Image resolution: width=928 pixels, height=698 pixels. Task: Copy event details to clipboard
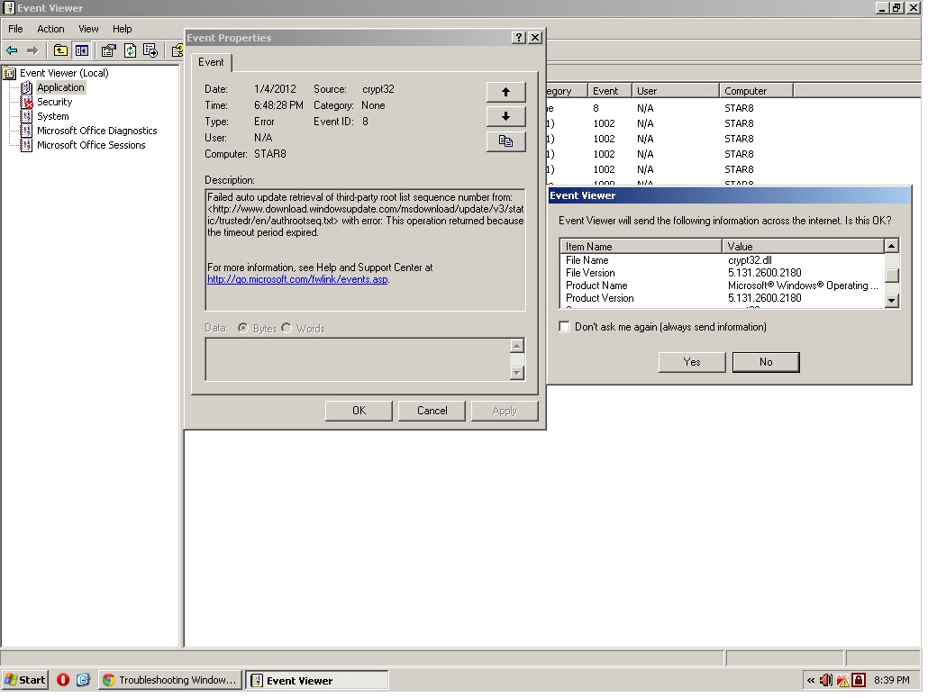(505, 141)
